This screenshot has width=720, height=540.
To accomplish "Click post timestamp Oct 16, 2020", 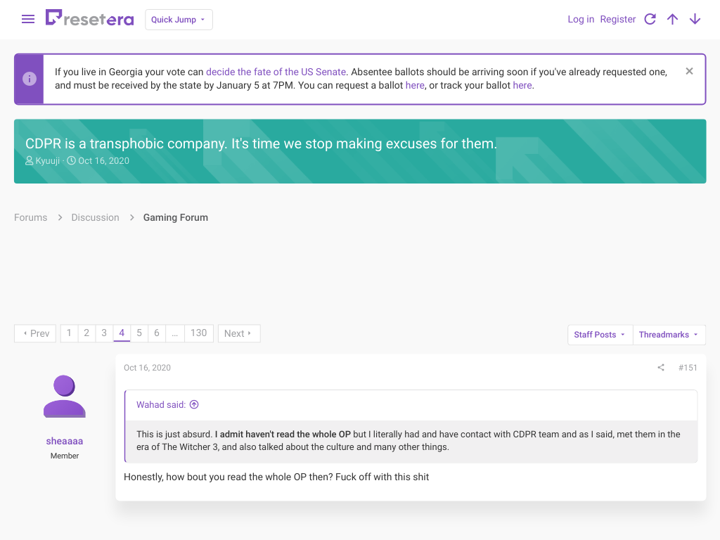I will pos(147,367).
